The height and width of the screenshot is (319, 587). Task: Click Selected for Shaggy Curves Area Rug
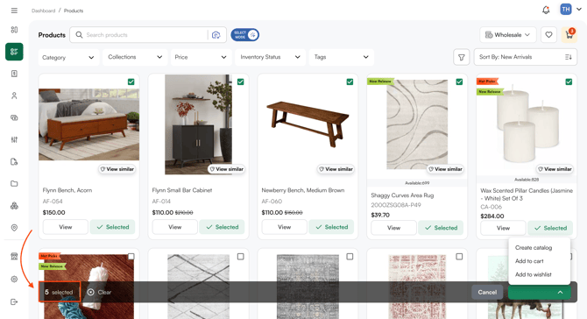pyautogui.click(x=441, y=228)
